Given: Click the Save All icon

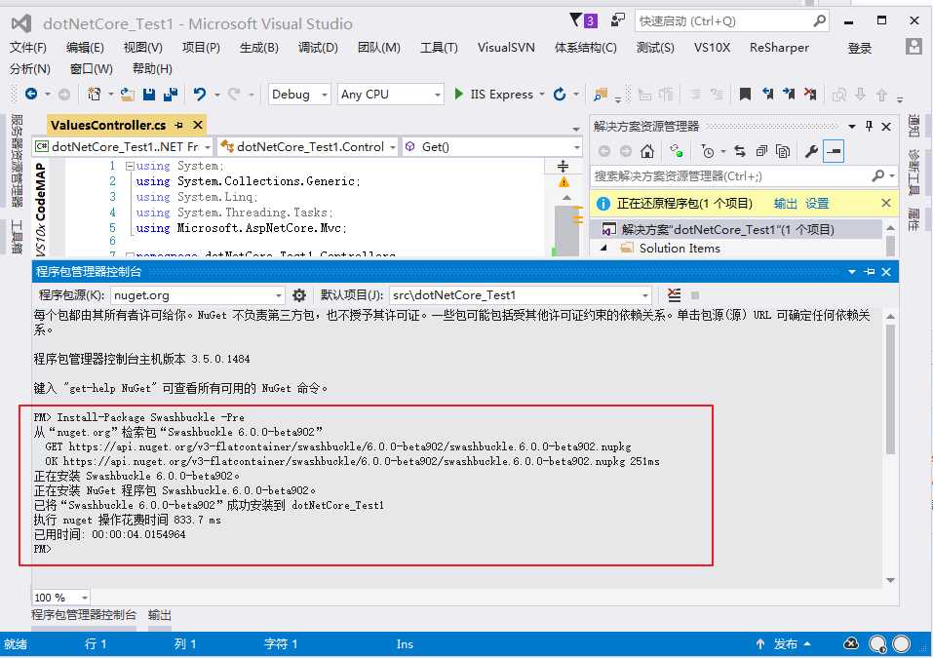Looking at the screenshot, I should pos(171,94).
